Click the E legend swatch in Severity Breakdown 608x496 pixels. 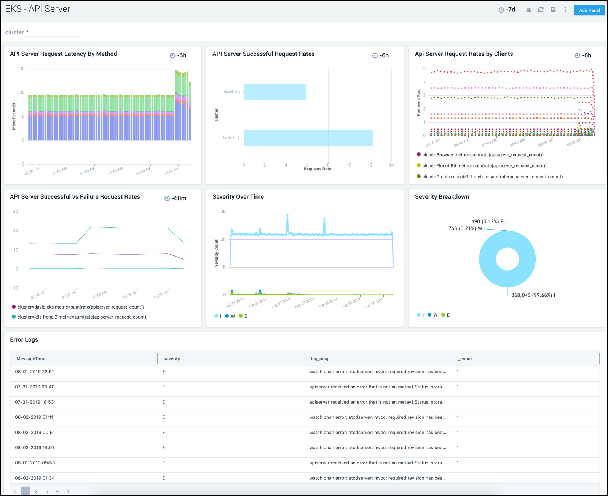[443, 315]
